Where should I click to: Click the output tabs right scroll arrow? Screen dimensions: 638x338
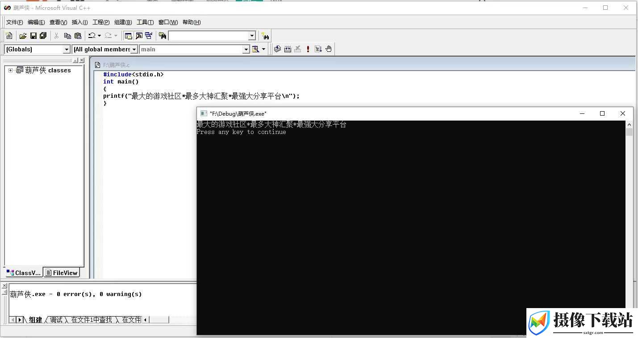point(20,320)
